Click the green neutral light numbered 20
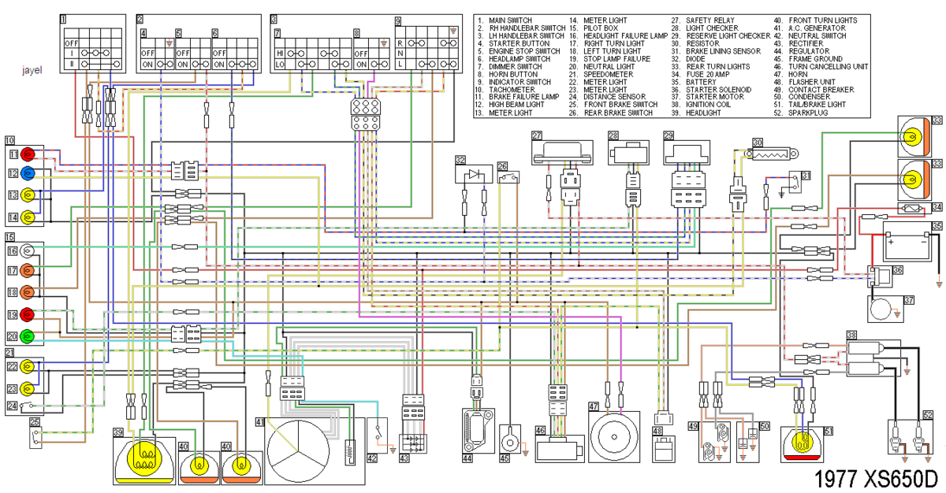 (x=28, y=337)
